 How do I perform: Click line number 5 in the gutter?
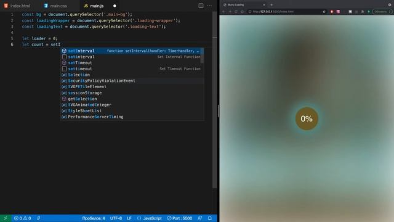(12, 38)
